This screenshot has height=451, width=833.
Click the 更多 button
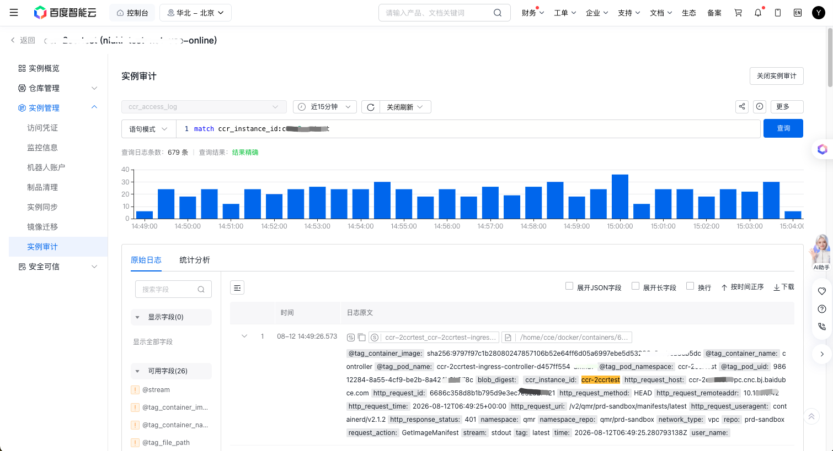[x=787, y=107]
